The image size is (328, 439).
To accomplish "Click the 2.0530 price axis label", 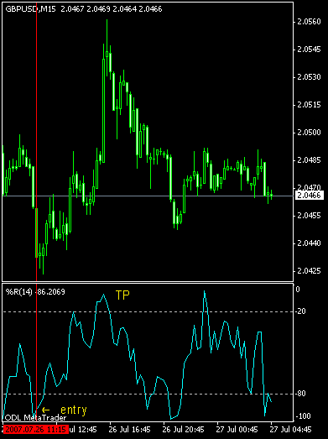I will click(309, 77).
